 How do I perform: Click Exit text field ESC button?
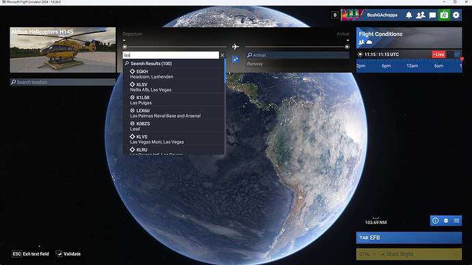[x=30, y=254]
